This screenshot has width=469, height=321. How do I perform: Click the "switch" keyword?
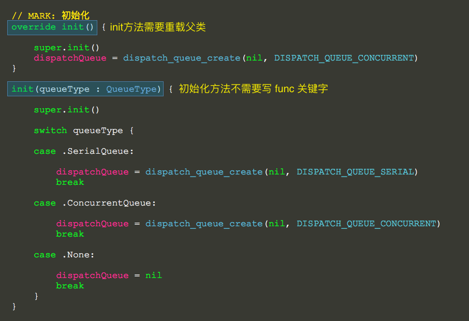coord(50,130)
